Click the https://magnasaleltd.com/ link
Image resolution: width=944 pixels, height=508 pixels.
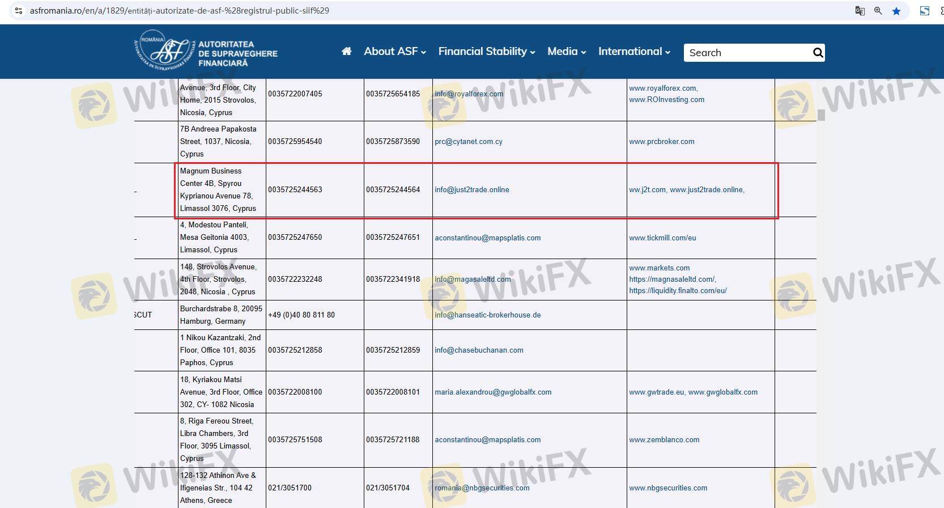point(673,280)
